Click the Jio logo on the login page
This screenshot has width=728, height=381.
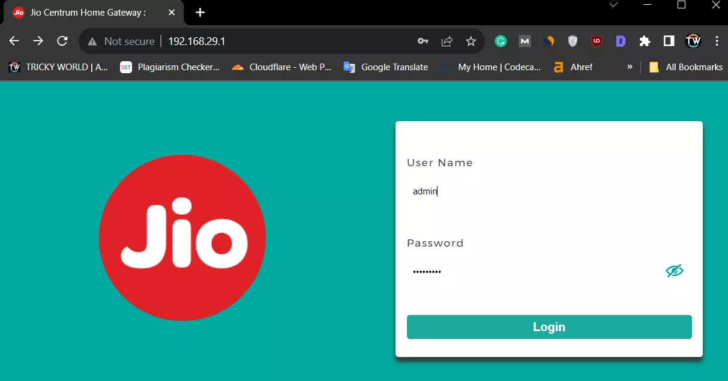(182, 238)
